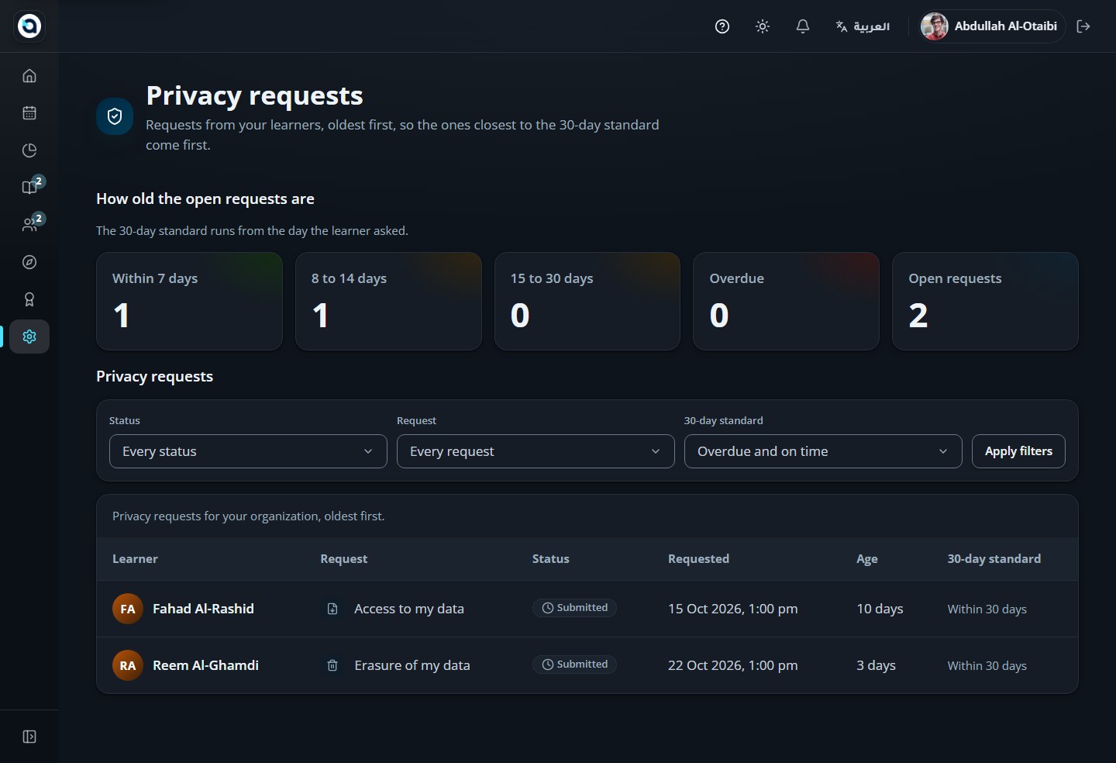
Task: Open the notifications bell
Action: click(803, 26)
